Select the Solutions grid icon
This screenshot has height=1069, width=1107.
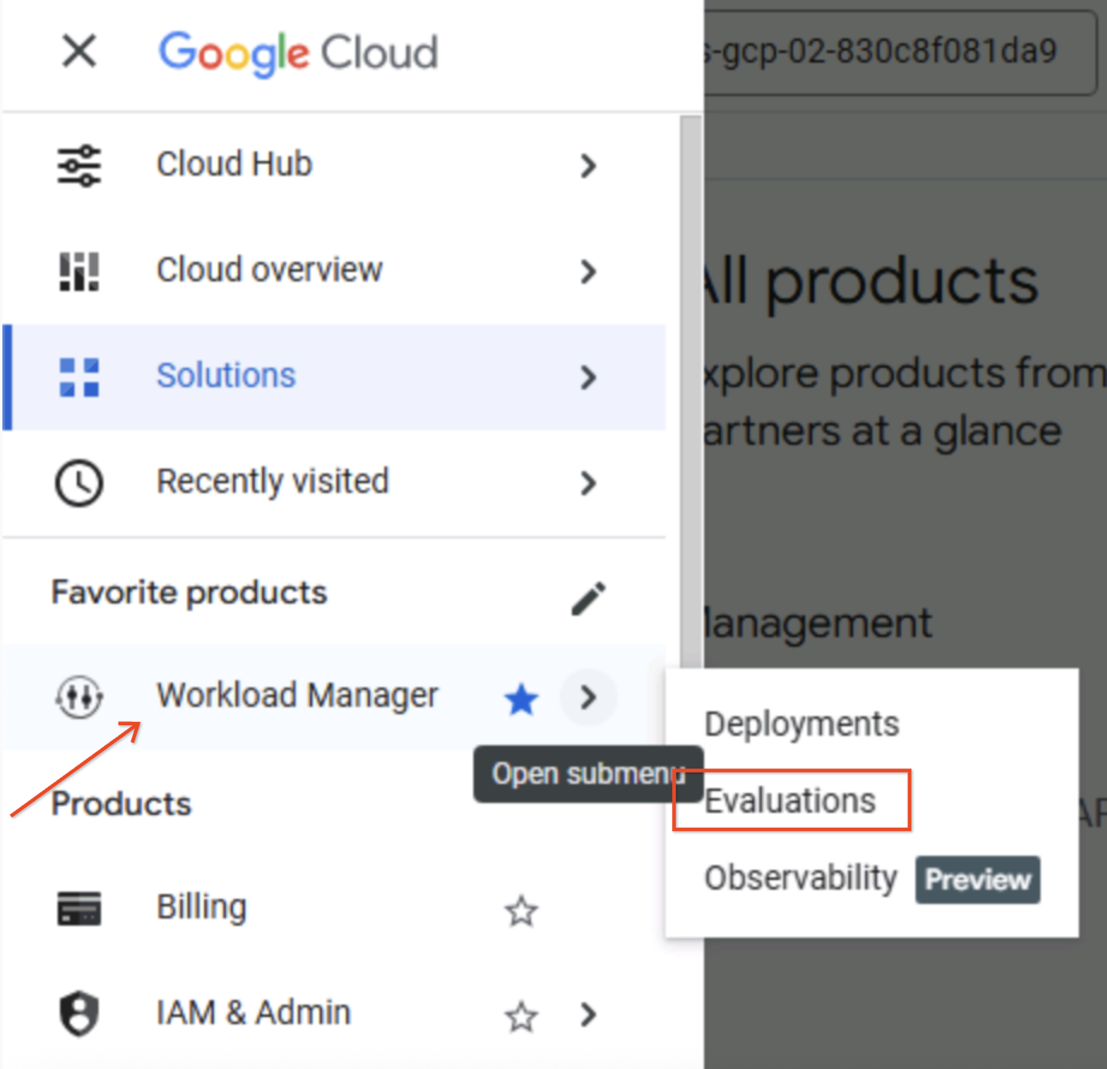click(78, 378)
